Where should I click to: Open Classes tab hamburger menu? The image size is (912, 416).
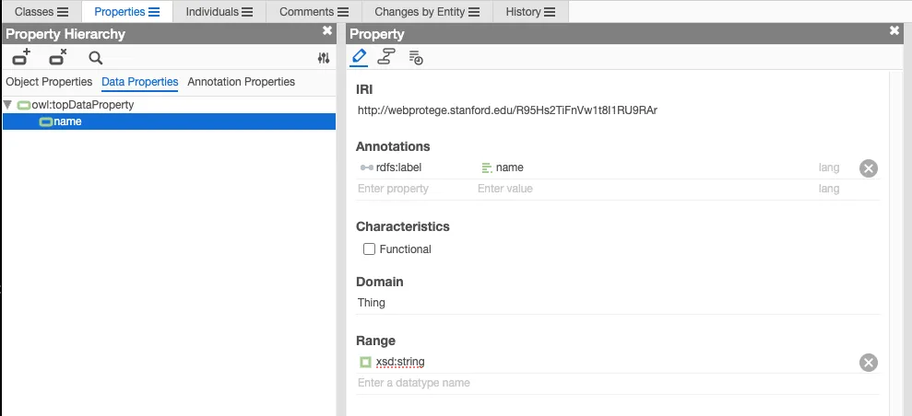pyautogui.click(x=62, y=12)
